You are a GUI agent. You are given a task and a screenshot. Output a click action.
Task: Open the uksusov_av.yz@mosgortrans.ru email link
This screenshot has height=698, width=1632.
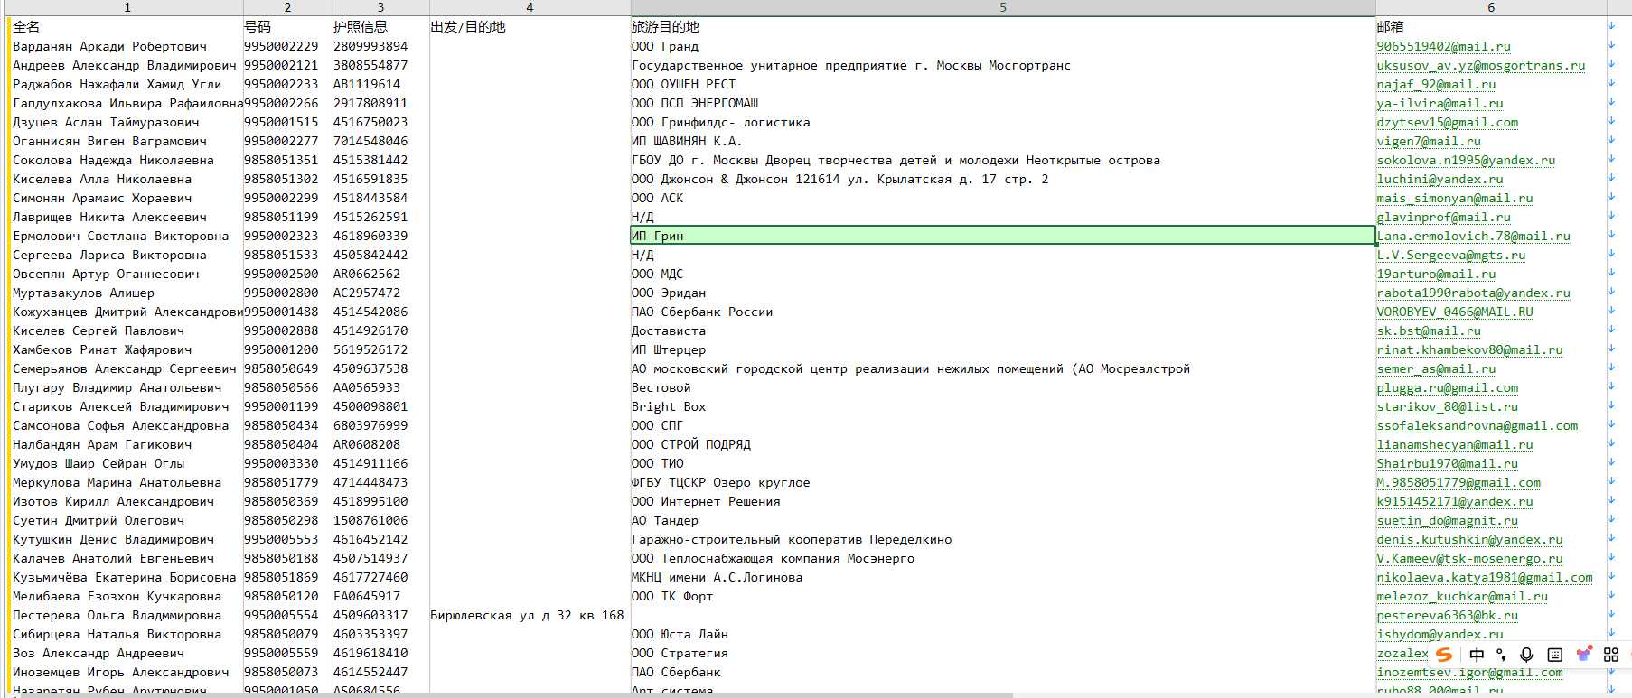(1480, 65)
